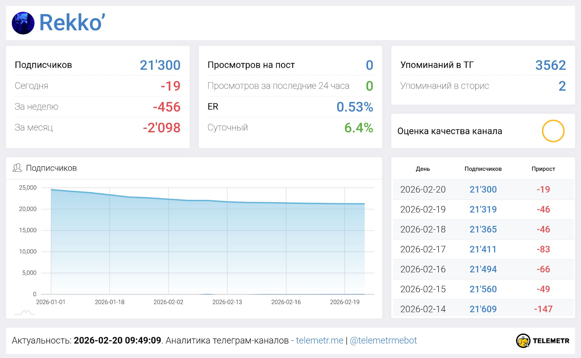The width and height of the screenshot is (581, 358).
Task: Click the 21'494 subscribers cell
Action: (483, 269)
